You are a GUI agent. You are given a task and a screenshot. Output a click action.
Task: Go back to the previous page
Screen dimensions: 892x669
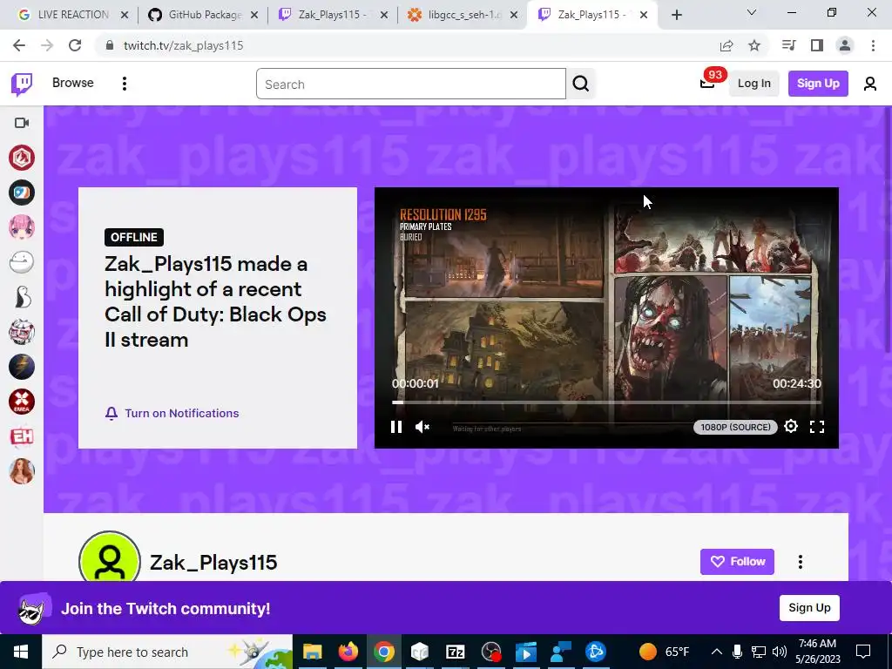19,45
